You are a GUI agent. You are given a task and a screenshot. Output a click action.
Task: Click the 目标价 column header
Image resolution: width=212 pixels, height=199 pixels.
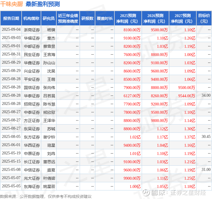(x=204, y=18)
